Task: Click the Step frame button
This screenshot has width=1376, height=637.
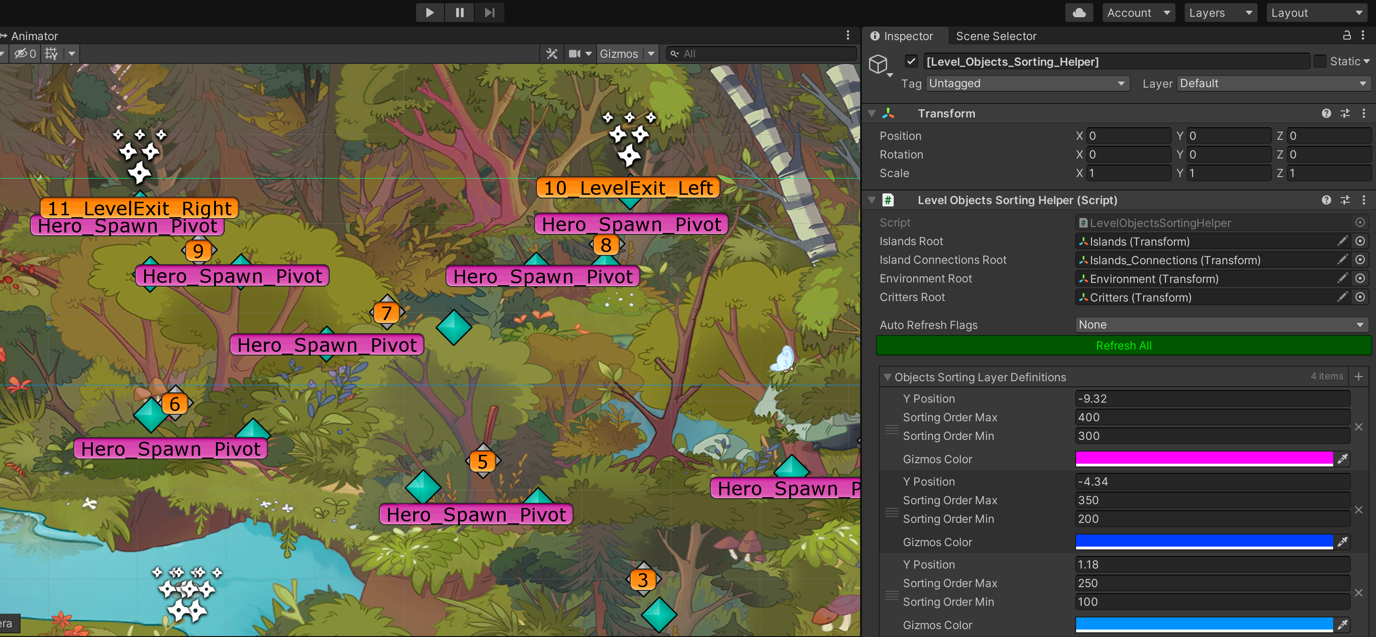Action: point(489,12)
